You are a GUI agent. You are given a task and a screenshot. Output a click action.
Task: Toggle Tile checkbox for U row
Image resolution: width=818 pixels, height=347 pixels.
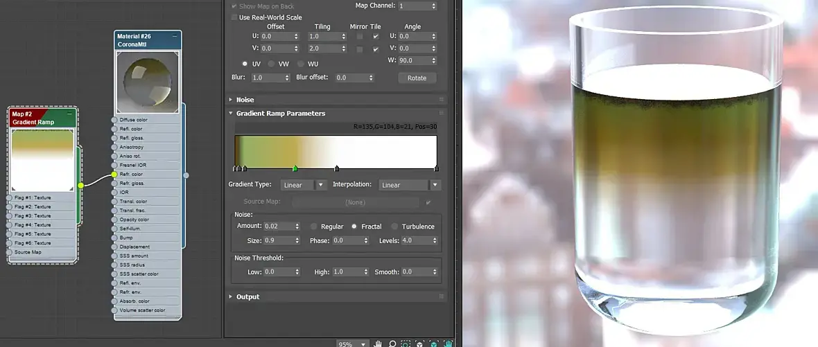(x=376, y=37)
